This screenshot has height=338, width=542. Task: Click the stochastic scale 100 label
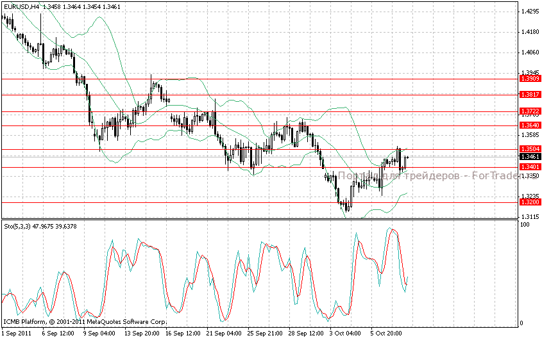(525, 225)
